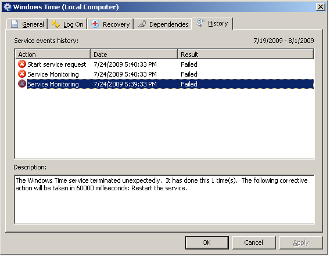Click the date 7/24/2009 5:39:33 PM
Viewport: 330px width, 257px height.
click(x=125, y=84)
